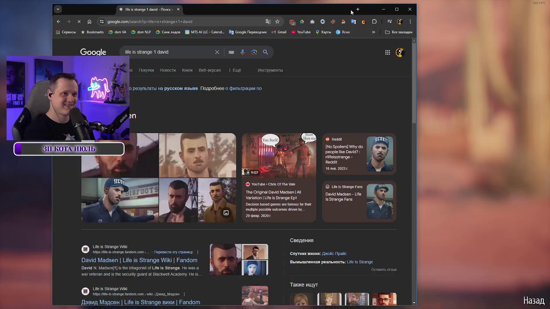Open the browser home page
The image size is (550, 309).
89,21
